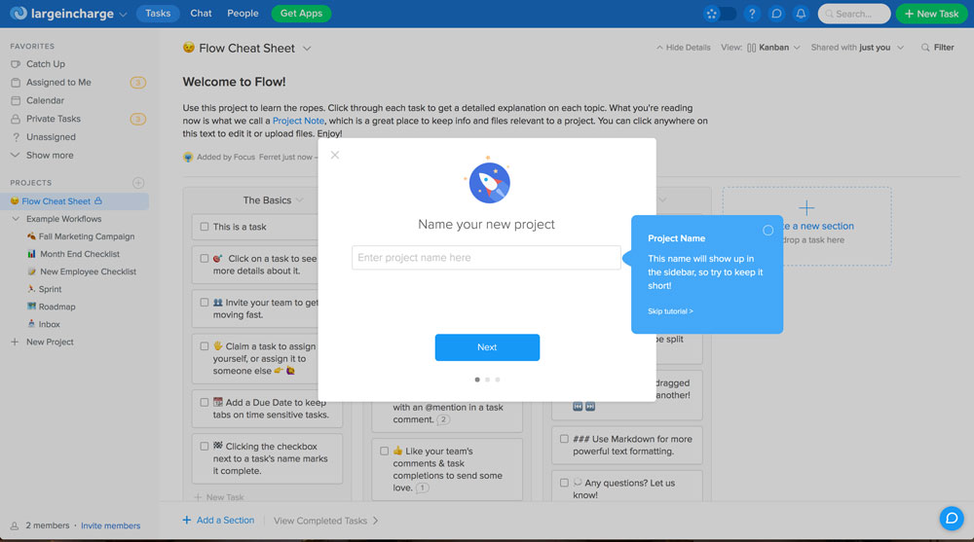Check the 'Clicking the checkbox' task checkbox

click(205, 446)
